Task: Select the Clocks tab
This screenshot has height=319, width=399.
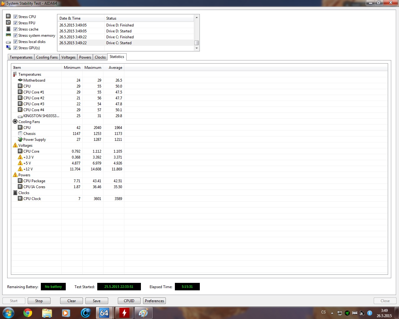Action: [x=100, y=57]
